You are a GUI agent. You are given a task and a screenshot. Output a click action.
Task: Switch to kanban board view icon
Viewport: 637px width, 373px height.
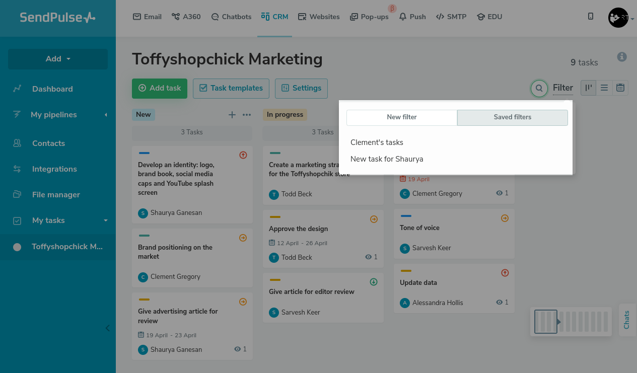[588, 88]
